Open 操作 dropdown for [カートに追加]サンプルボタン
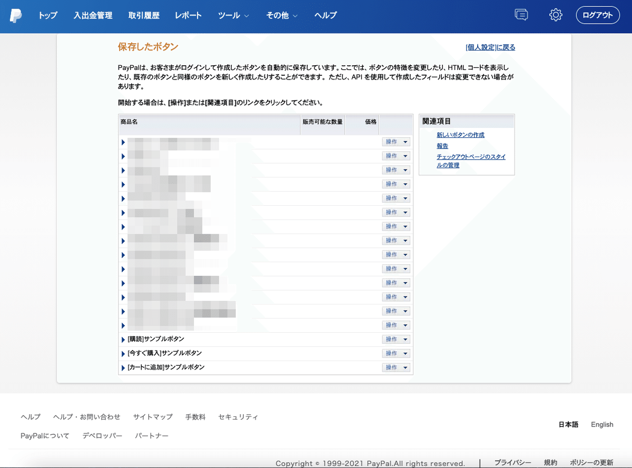The image size is (632, 468). tap(396, 367)
